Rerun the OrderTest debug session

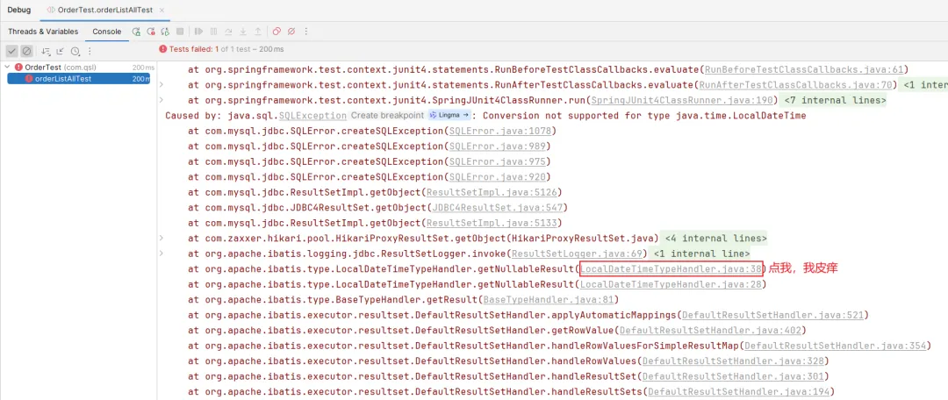[x=137, y=32]
